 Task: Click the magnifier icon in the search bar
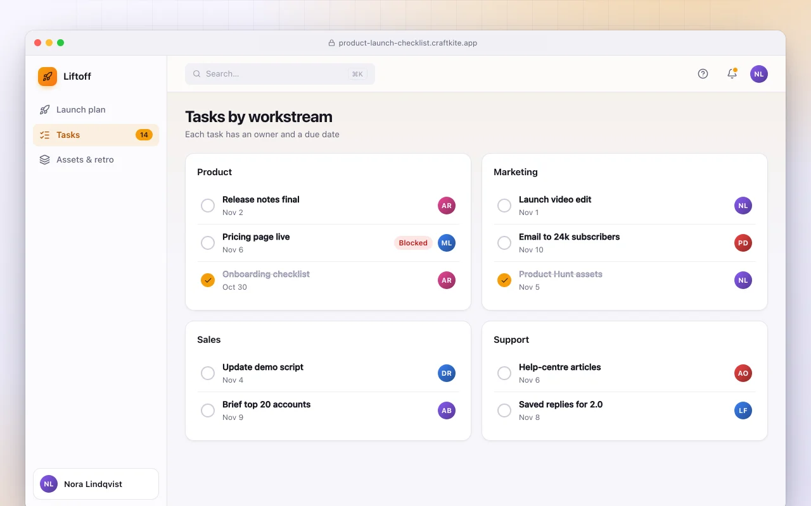[x=197, y=74]
